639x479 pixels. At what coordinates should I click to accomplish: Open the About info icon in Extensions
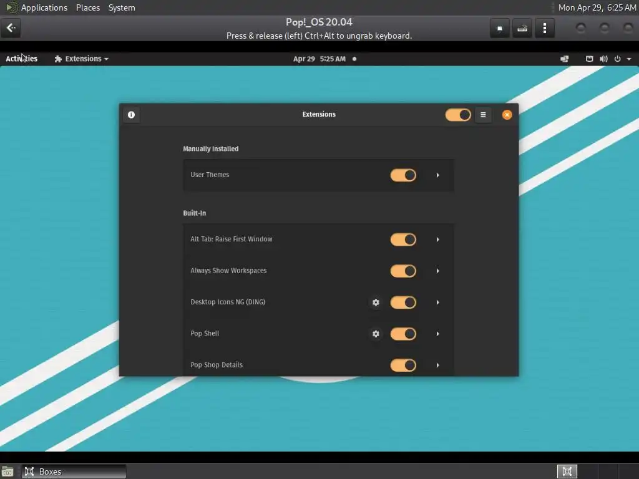(131, 115)
